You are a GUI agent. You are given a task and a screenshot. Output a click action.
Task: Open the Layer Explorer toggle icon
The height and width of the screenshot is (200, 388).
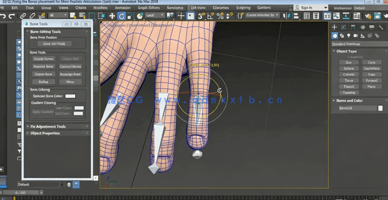316,16
